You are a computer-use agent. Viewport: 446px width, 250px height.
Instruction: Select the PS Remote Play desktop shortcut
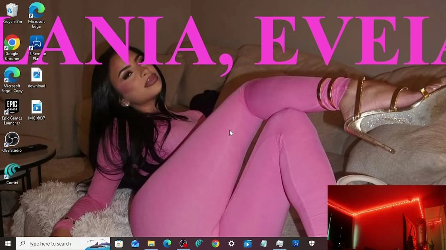tap(37, 48)
